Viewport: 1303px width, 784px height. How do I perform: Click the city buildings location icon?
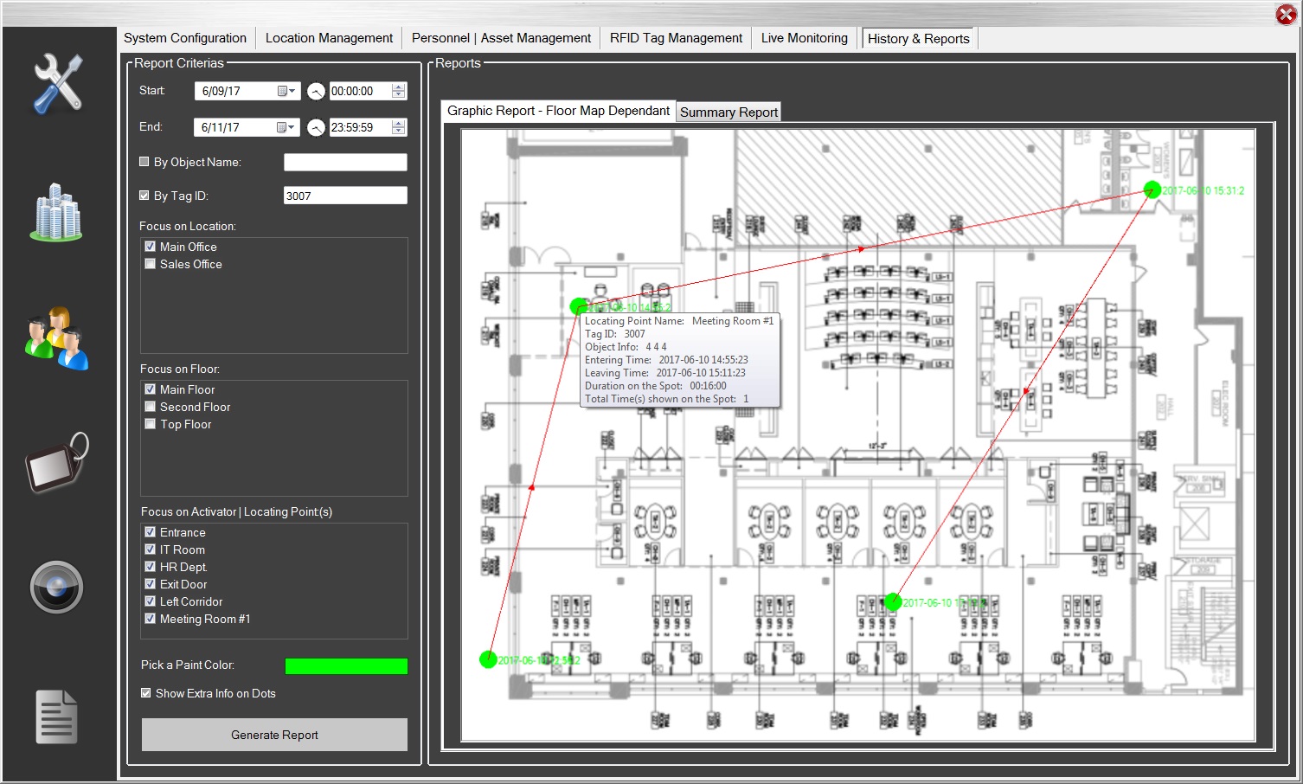[57, 212]
